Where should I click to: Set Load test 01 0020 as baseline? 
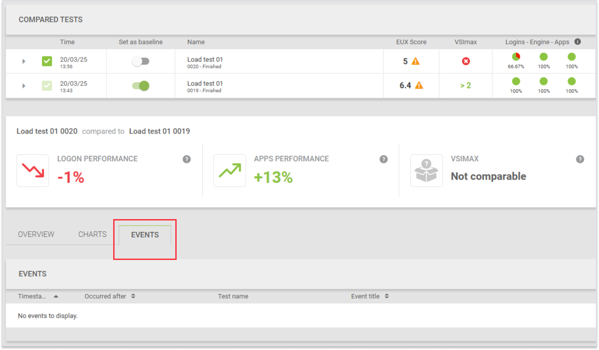(x=141, y=62)
